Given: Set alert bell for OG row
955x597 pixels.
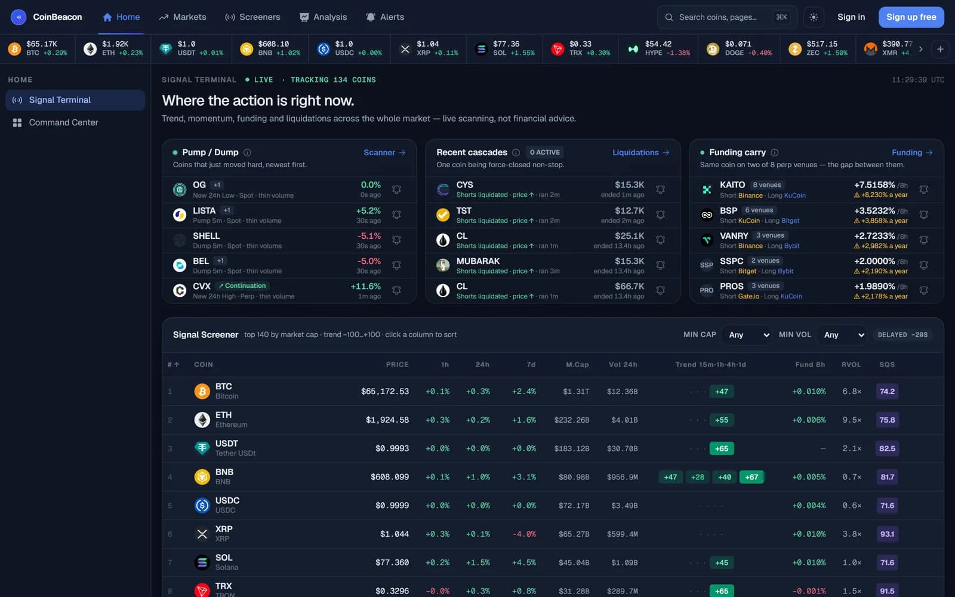Looking at the screenshot, I should [396, 189].
